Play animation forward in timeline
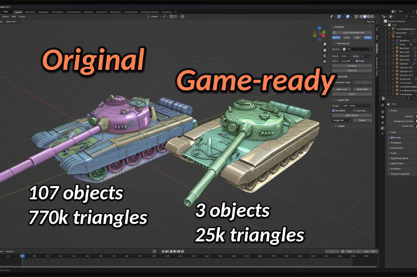Viewport: 417px width, 277px height. click(x=175, y=252)
